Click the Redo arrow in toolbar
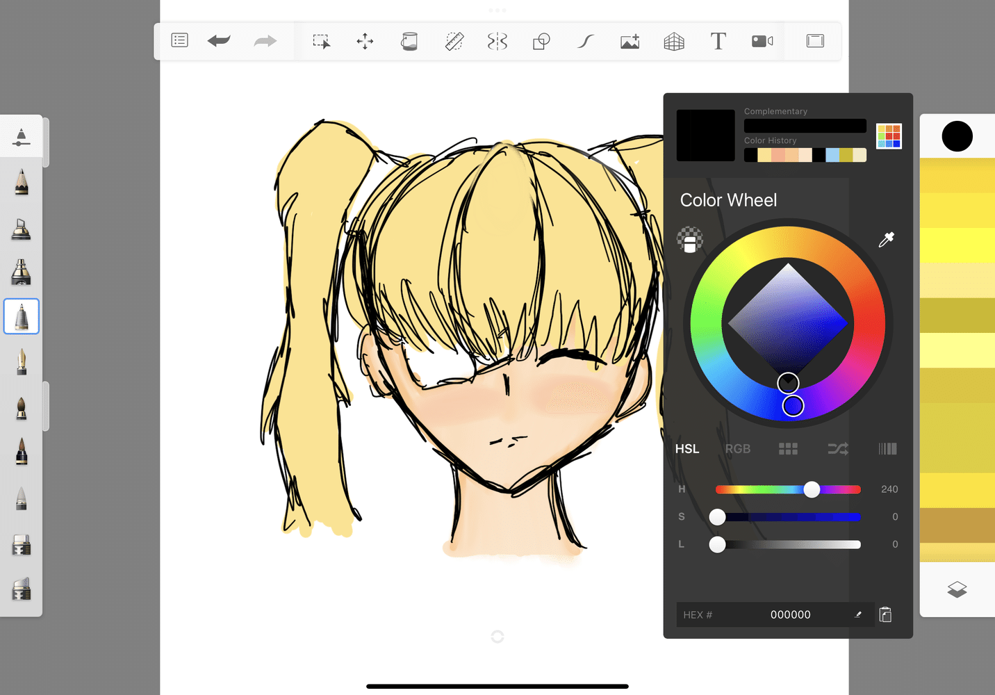This screenshot has height=695, width=995. [265, 41]
